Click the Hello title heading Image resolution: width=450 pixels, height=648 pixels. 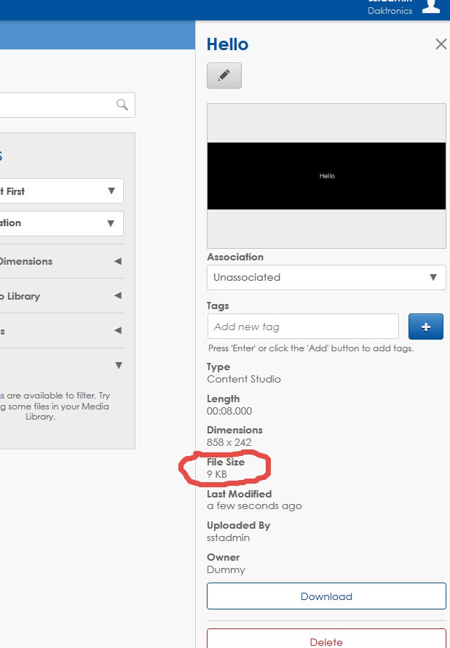[x=227, y=44]
